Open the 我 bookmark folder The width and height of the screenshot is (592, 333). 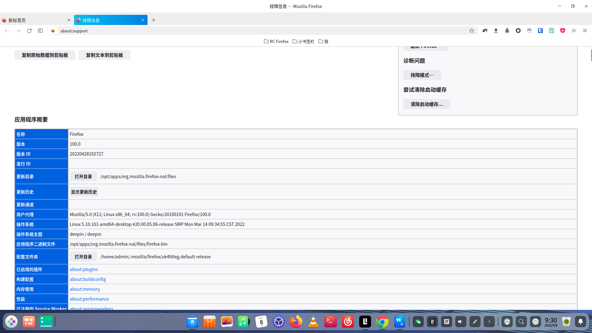click(323, 41)
